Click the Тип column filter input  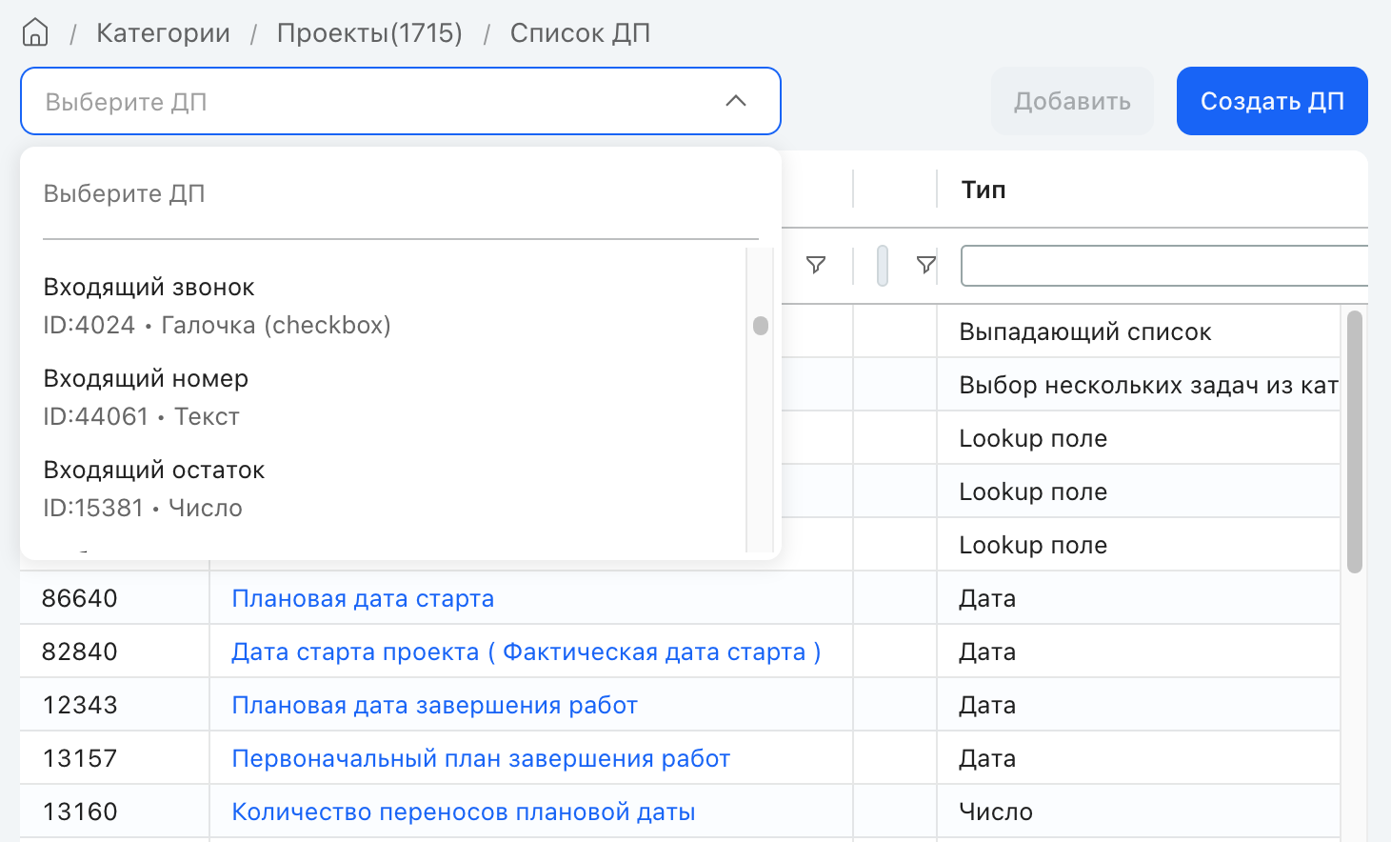click(x=1164, y=266)
